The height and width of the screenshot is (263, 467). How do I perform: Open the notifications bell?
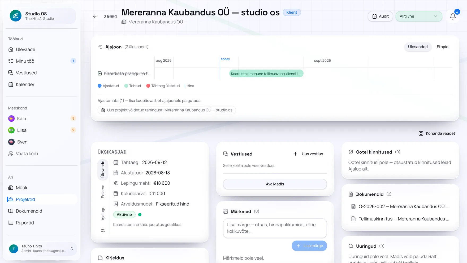click(453, 16)
